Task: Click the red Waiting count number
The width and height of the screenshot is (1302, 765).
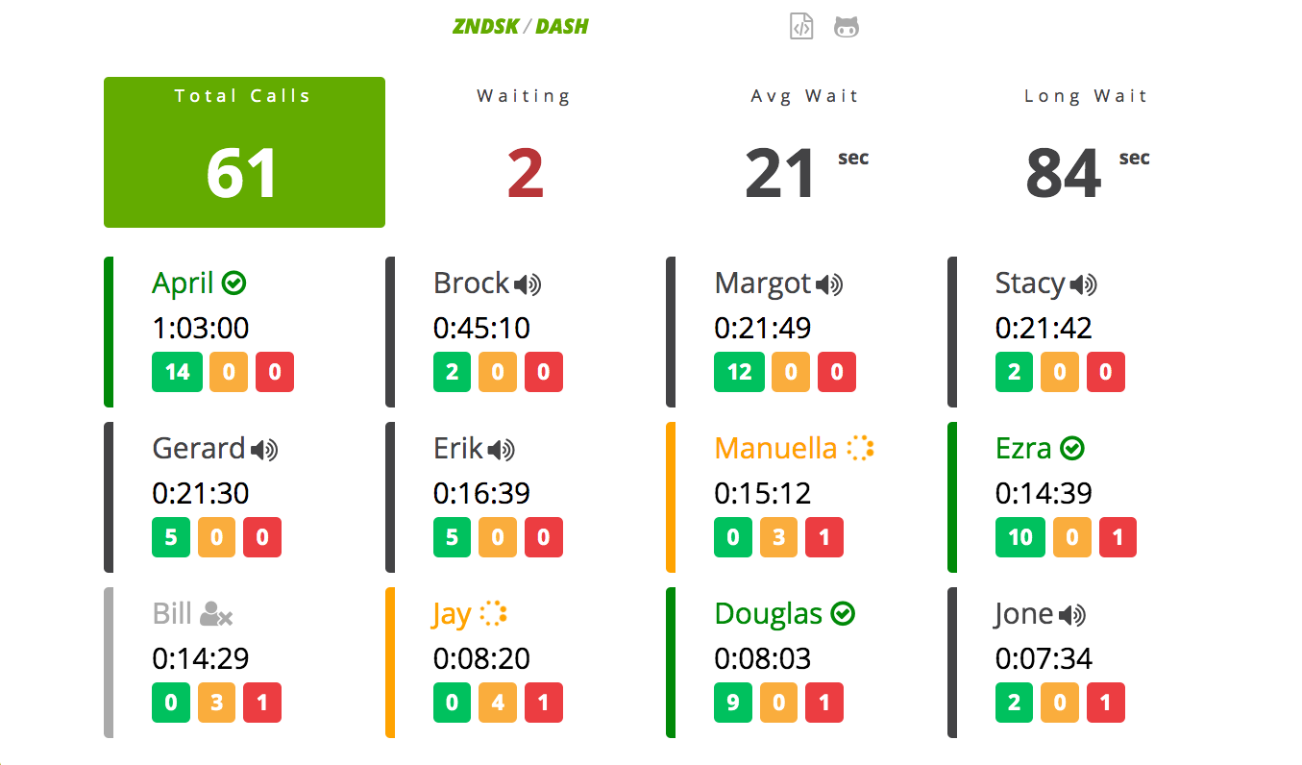Action: point(525,174)
